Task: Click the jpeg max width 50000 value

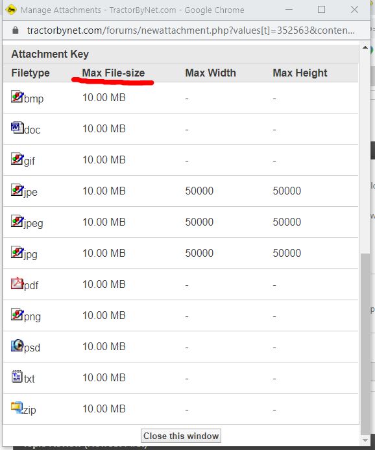Action: point(199,222)
